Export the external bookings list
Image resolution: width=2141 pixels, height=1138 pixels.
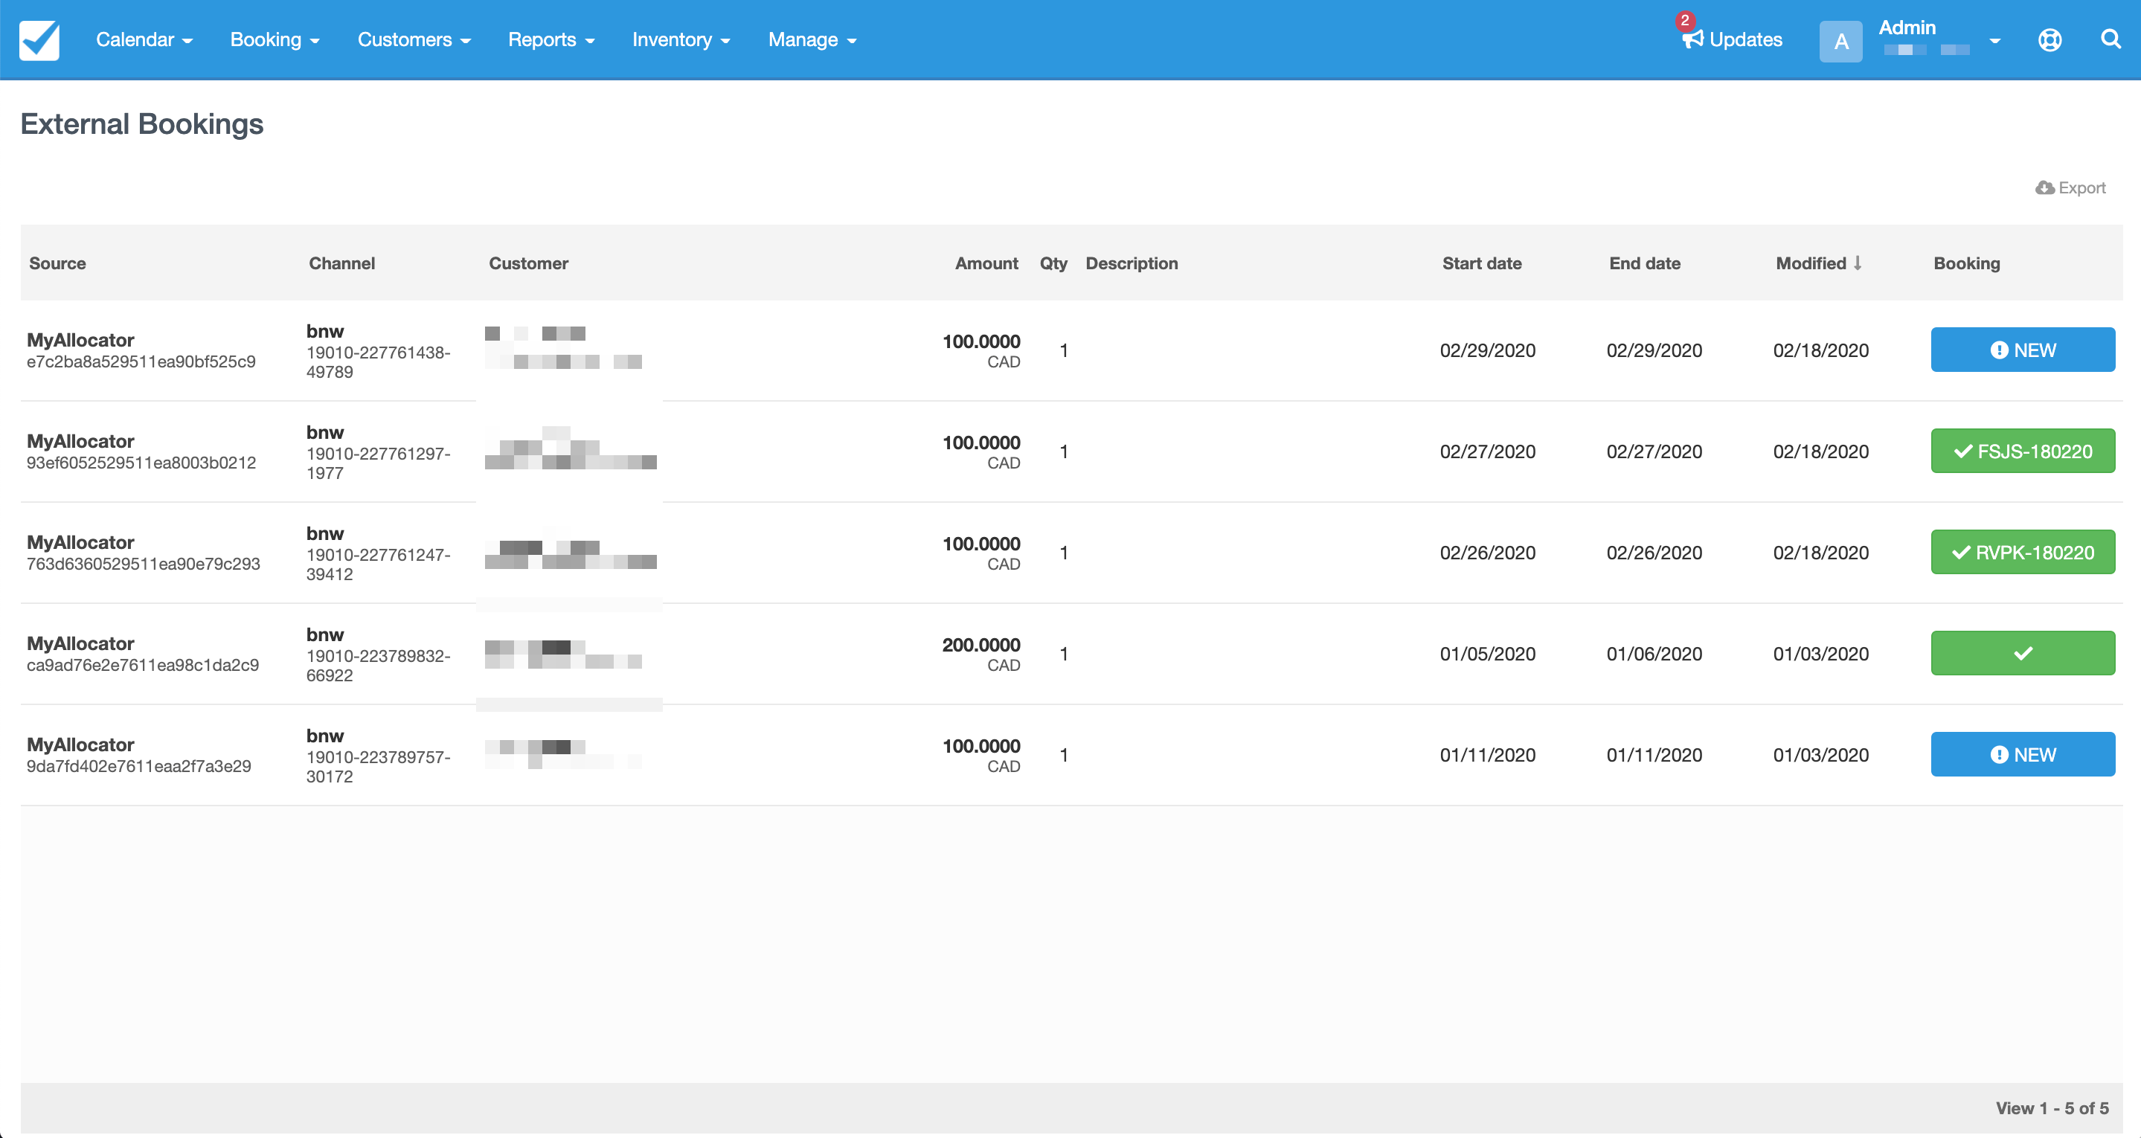coord(2070,188)
